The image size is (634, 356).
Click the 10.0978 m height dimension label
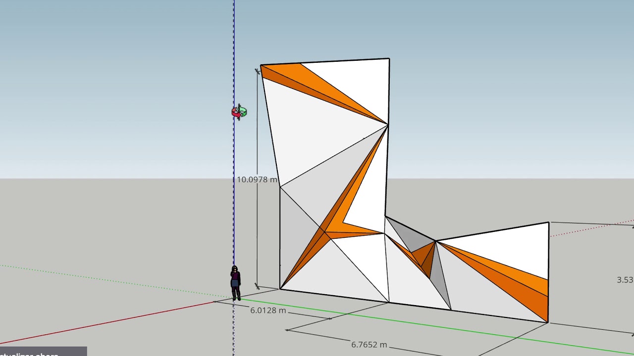click(x=257, y=179)
